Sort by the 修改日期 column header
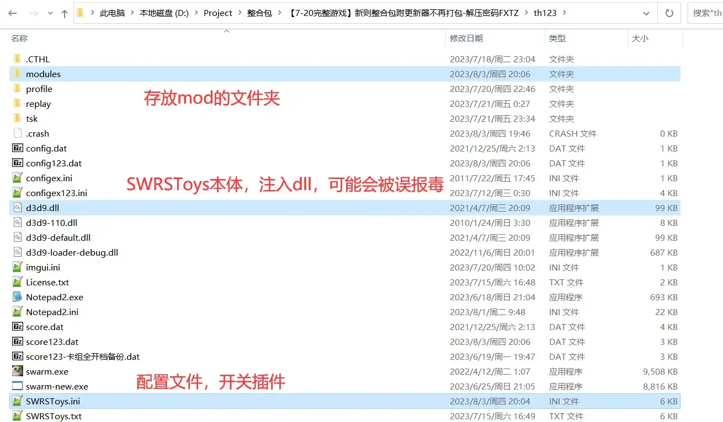723x422 pixels. coord(466,38)
